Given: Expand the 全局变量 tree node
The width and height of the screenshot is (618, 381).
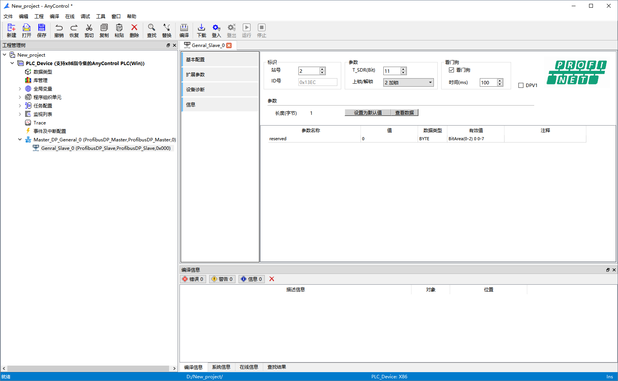Looking at the screenshot, I should click(20, 89).
